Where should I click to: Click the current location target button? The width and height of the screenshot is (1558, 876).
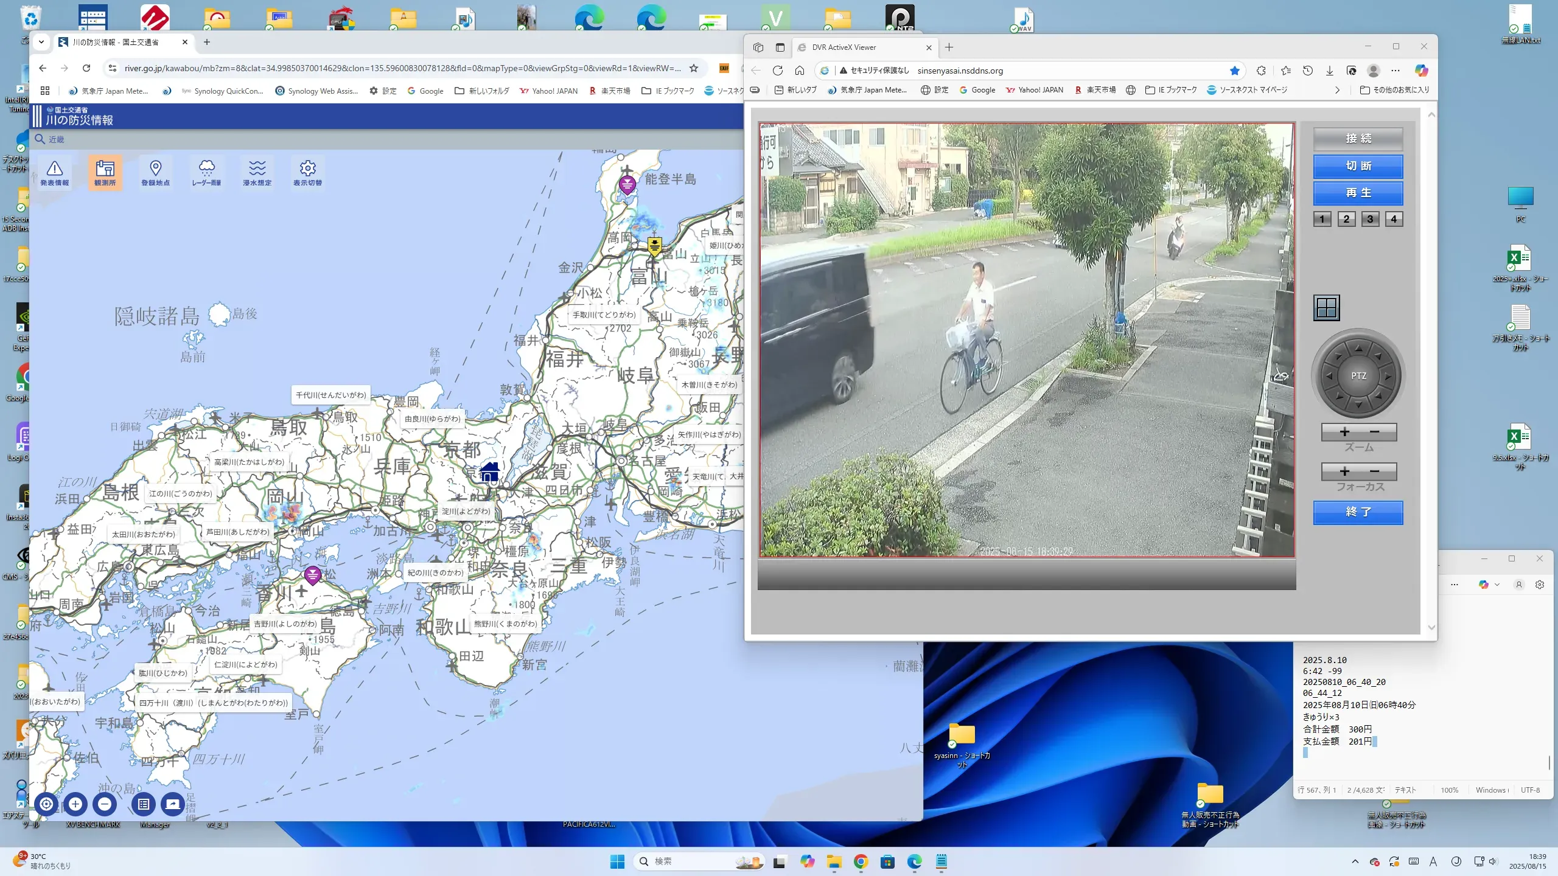[46, 804]
